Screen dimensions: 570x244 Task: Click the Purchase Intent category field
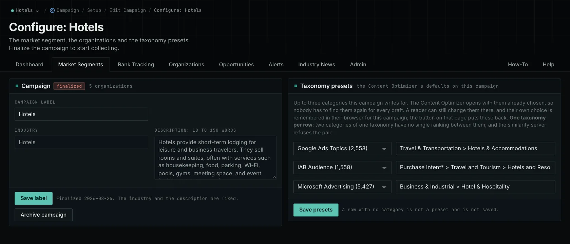(475, 168)
